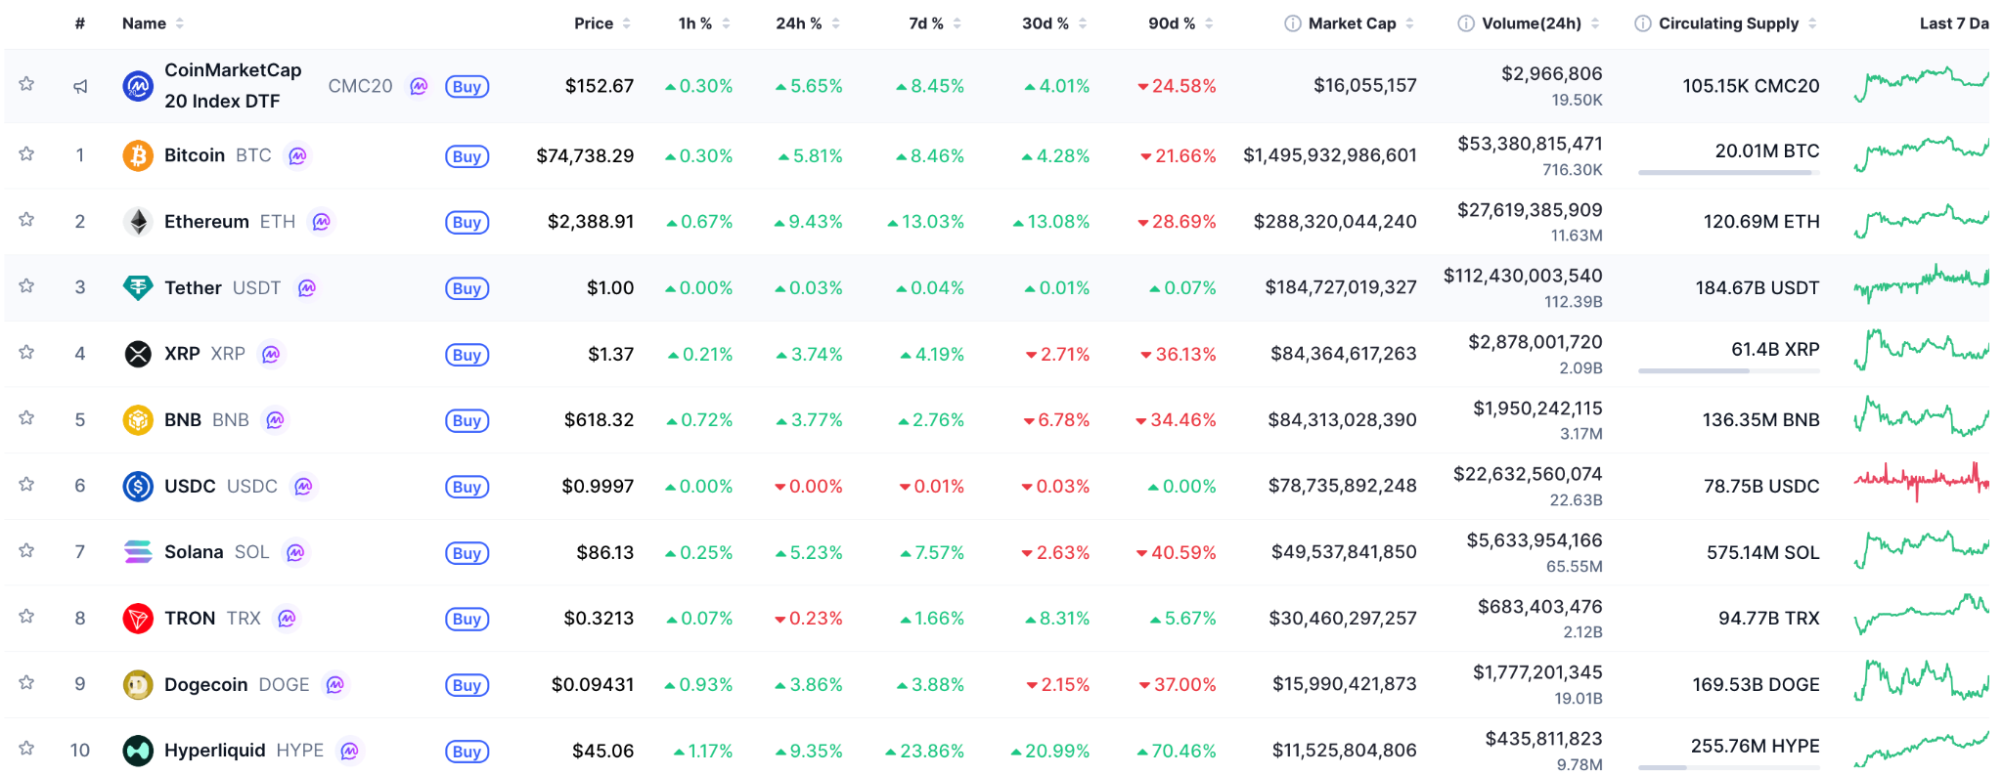Sort the list by Name header
The image size is (2003, 775).
pos(144,23)
